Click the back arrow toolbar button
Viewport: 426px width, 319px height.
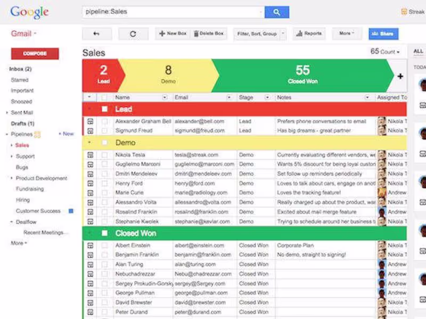(x=97, y=34)
